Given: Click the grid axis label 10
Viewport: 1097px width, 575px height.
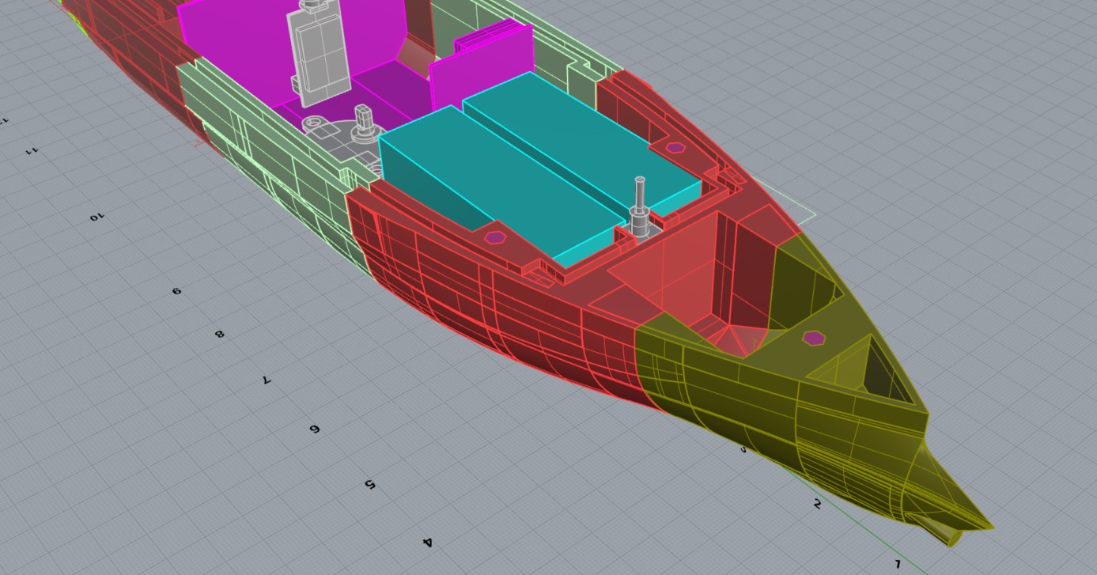Looking at the screenshot, I should 96,217.
